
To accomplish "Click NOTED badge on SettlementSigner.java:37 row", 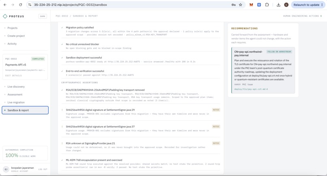I will point(216,127).
